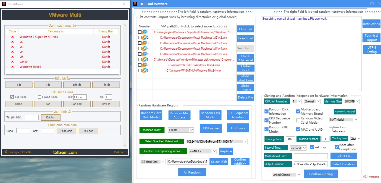Viewport: 381px width, 183px height.
Task: Click VMware icon of list row 8
Action: pyautogui.click(x=144, y=71)
